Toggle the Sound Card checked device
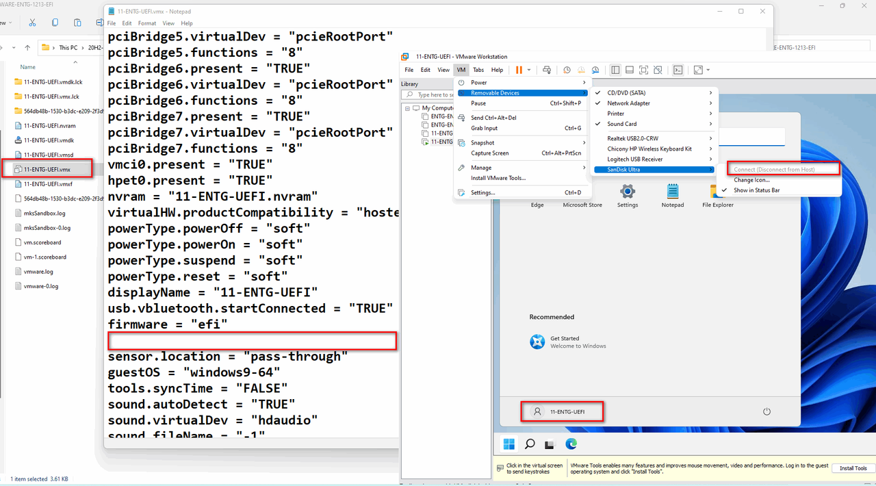The image size is (876, 486). [x=653, y=124]
